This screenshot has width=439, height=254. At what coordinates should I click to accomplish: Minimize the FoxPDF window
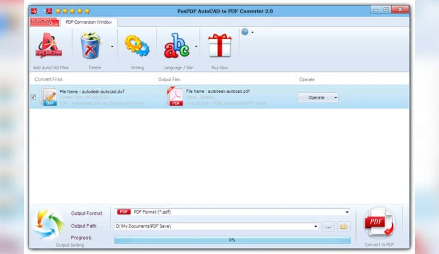pos(376,10)
